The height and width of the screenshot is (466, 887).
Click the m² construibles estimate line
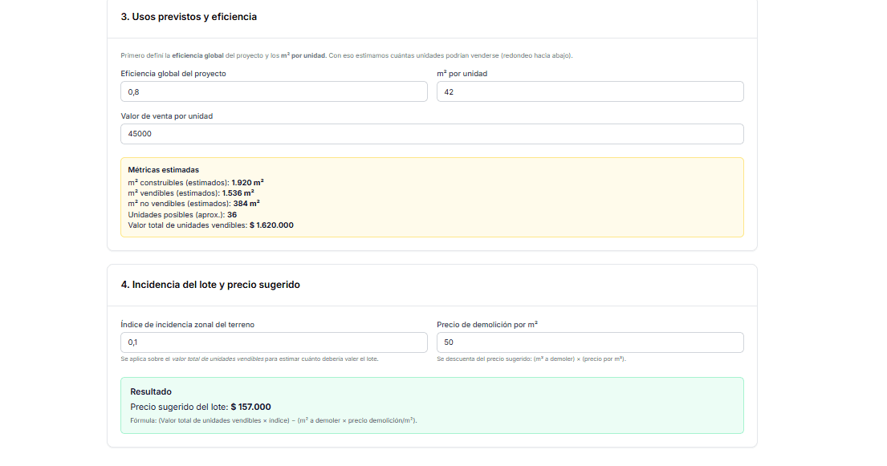[x=196, y=182]
